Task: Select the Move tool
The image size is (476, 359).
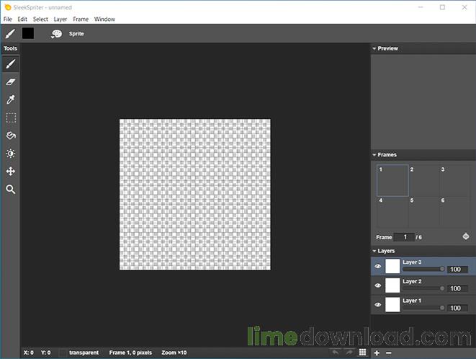Action: tap(11, 171)
